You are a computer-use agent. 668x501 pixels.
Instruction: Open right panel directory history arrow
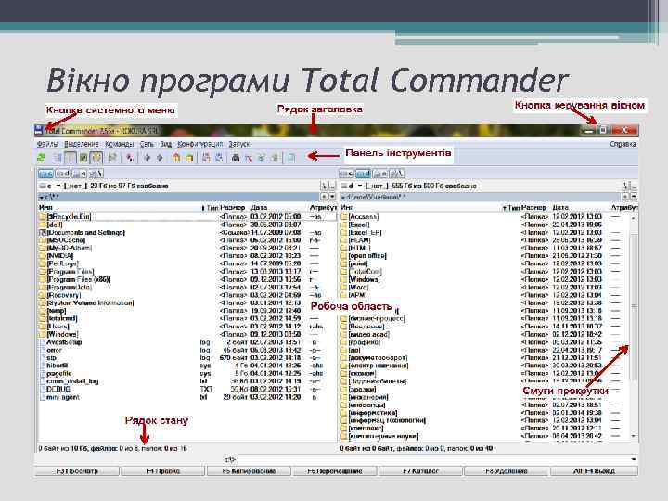tap(634, 197)
